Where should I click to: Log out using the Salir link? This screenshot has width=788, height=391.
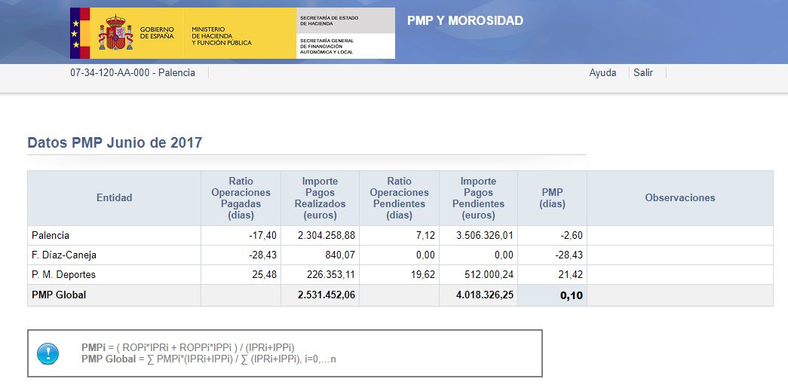pyautogui.click(x=643, y=73)
